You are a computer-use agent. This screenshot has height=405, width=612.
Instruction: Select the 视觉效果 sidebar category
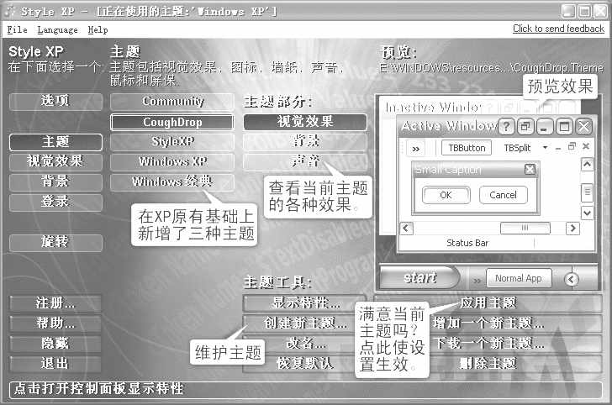[55, 161]
